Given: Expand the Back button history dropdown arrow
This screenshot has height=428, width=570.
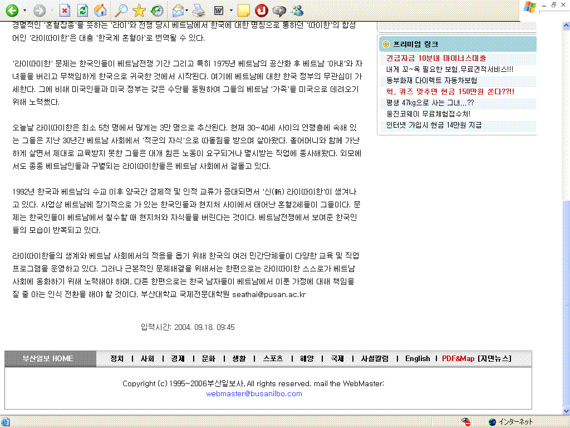Looking at the screenshot, I should pos(24,11).
